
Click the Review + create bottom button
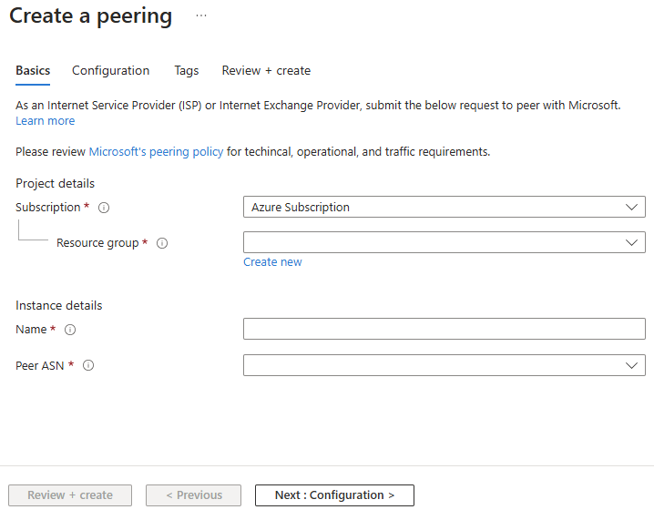click(x=70, y=495)
